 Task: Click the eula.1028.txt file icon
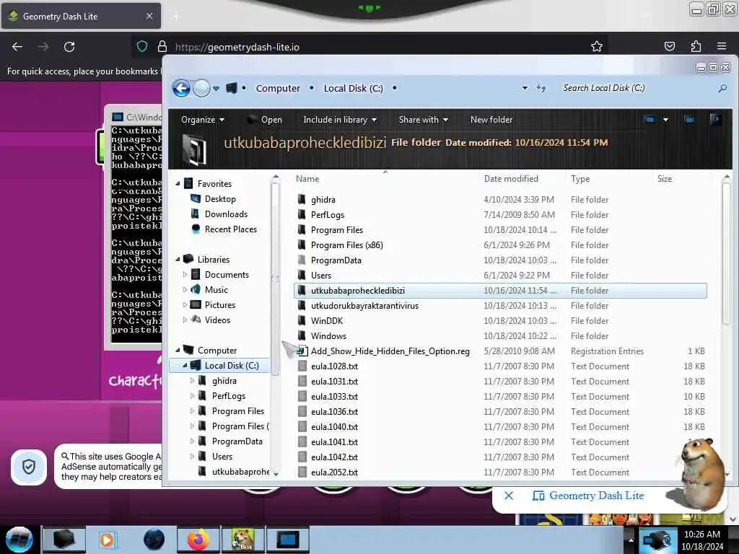click(302, 366)
